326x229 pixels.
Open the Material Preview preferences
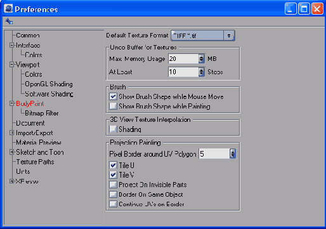39,143
